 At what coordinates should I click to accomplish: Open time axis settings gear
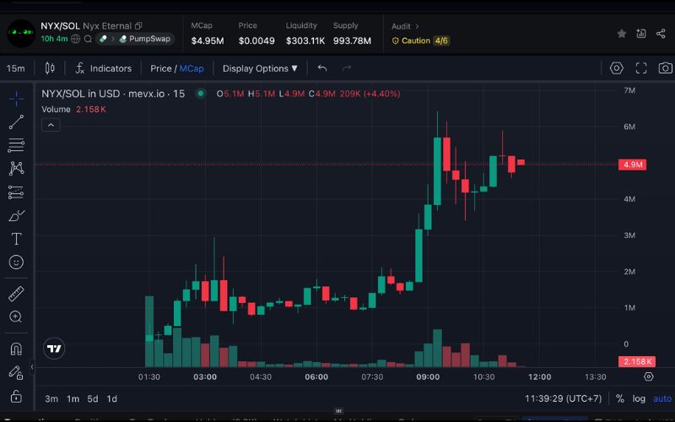tap(648, 376)
